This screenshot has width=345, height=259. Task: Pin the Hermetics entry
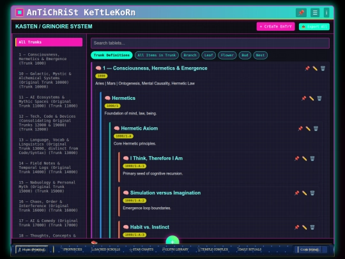pos(303,98)
